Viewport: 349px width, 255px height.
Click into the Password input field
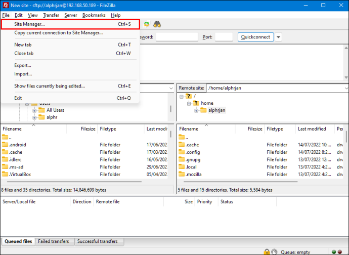pyautogui.click(x=177, y=37)
